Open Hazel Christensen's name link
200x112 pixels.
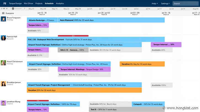click(15, 61)
